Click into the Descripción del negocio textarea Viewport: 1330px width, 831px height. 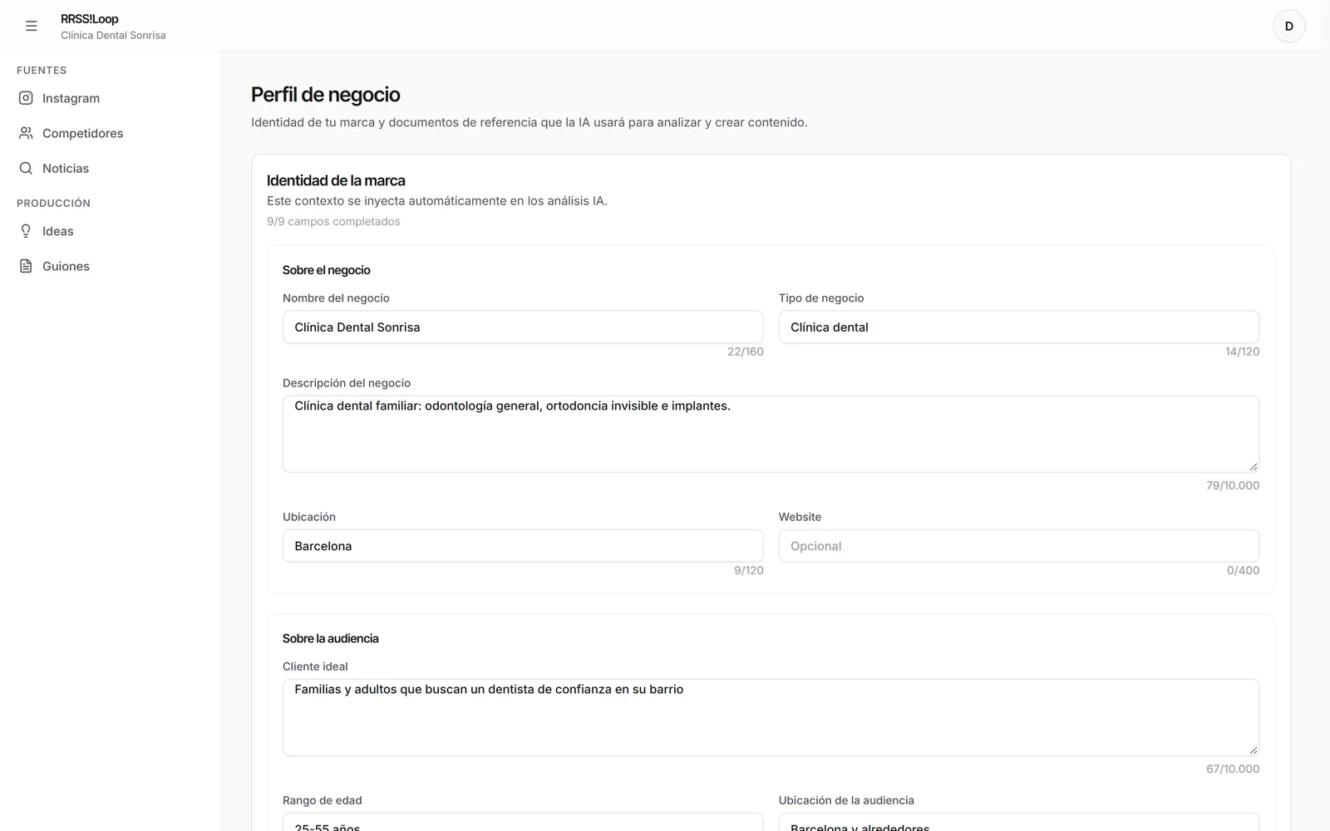(x=771, y=434)
